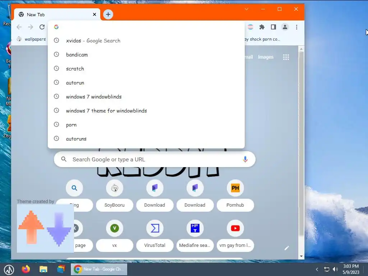Focus the Search Google or type a URL box
The image size is (368, 276).
click(155, 159)
